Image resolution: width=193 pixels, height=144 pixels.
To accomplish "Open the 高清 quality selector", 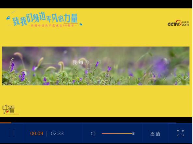I will click(155, 134).
